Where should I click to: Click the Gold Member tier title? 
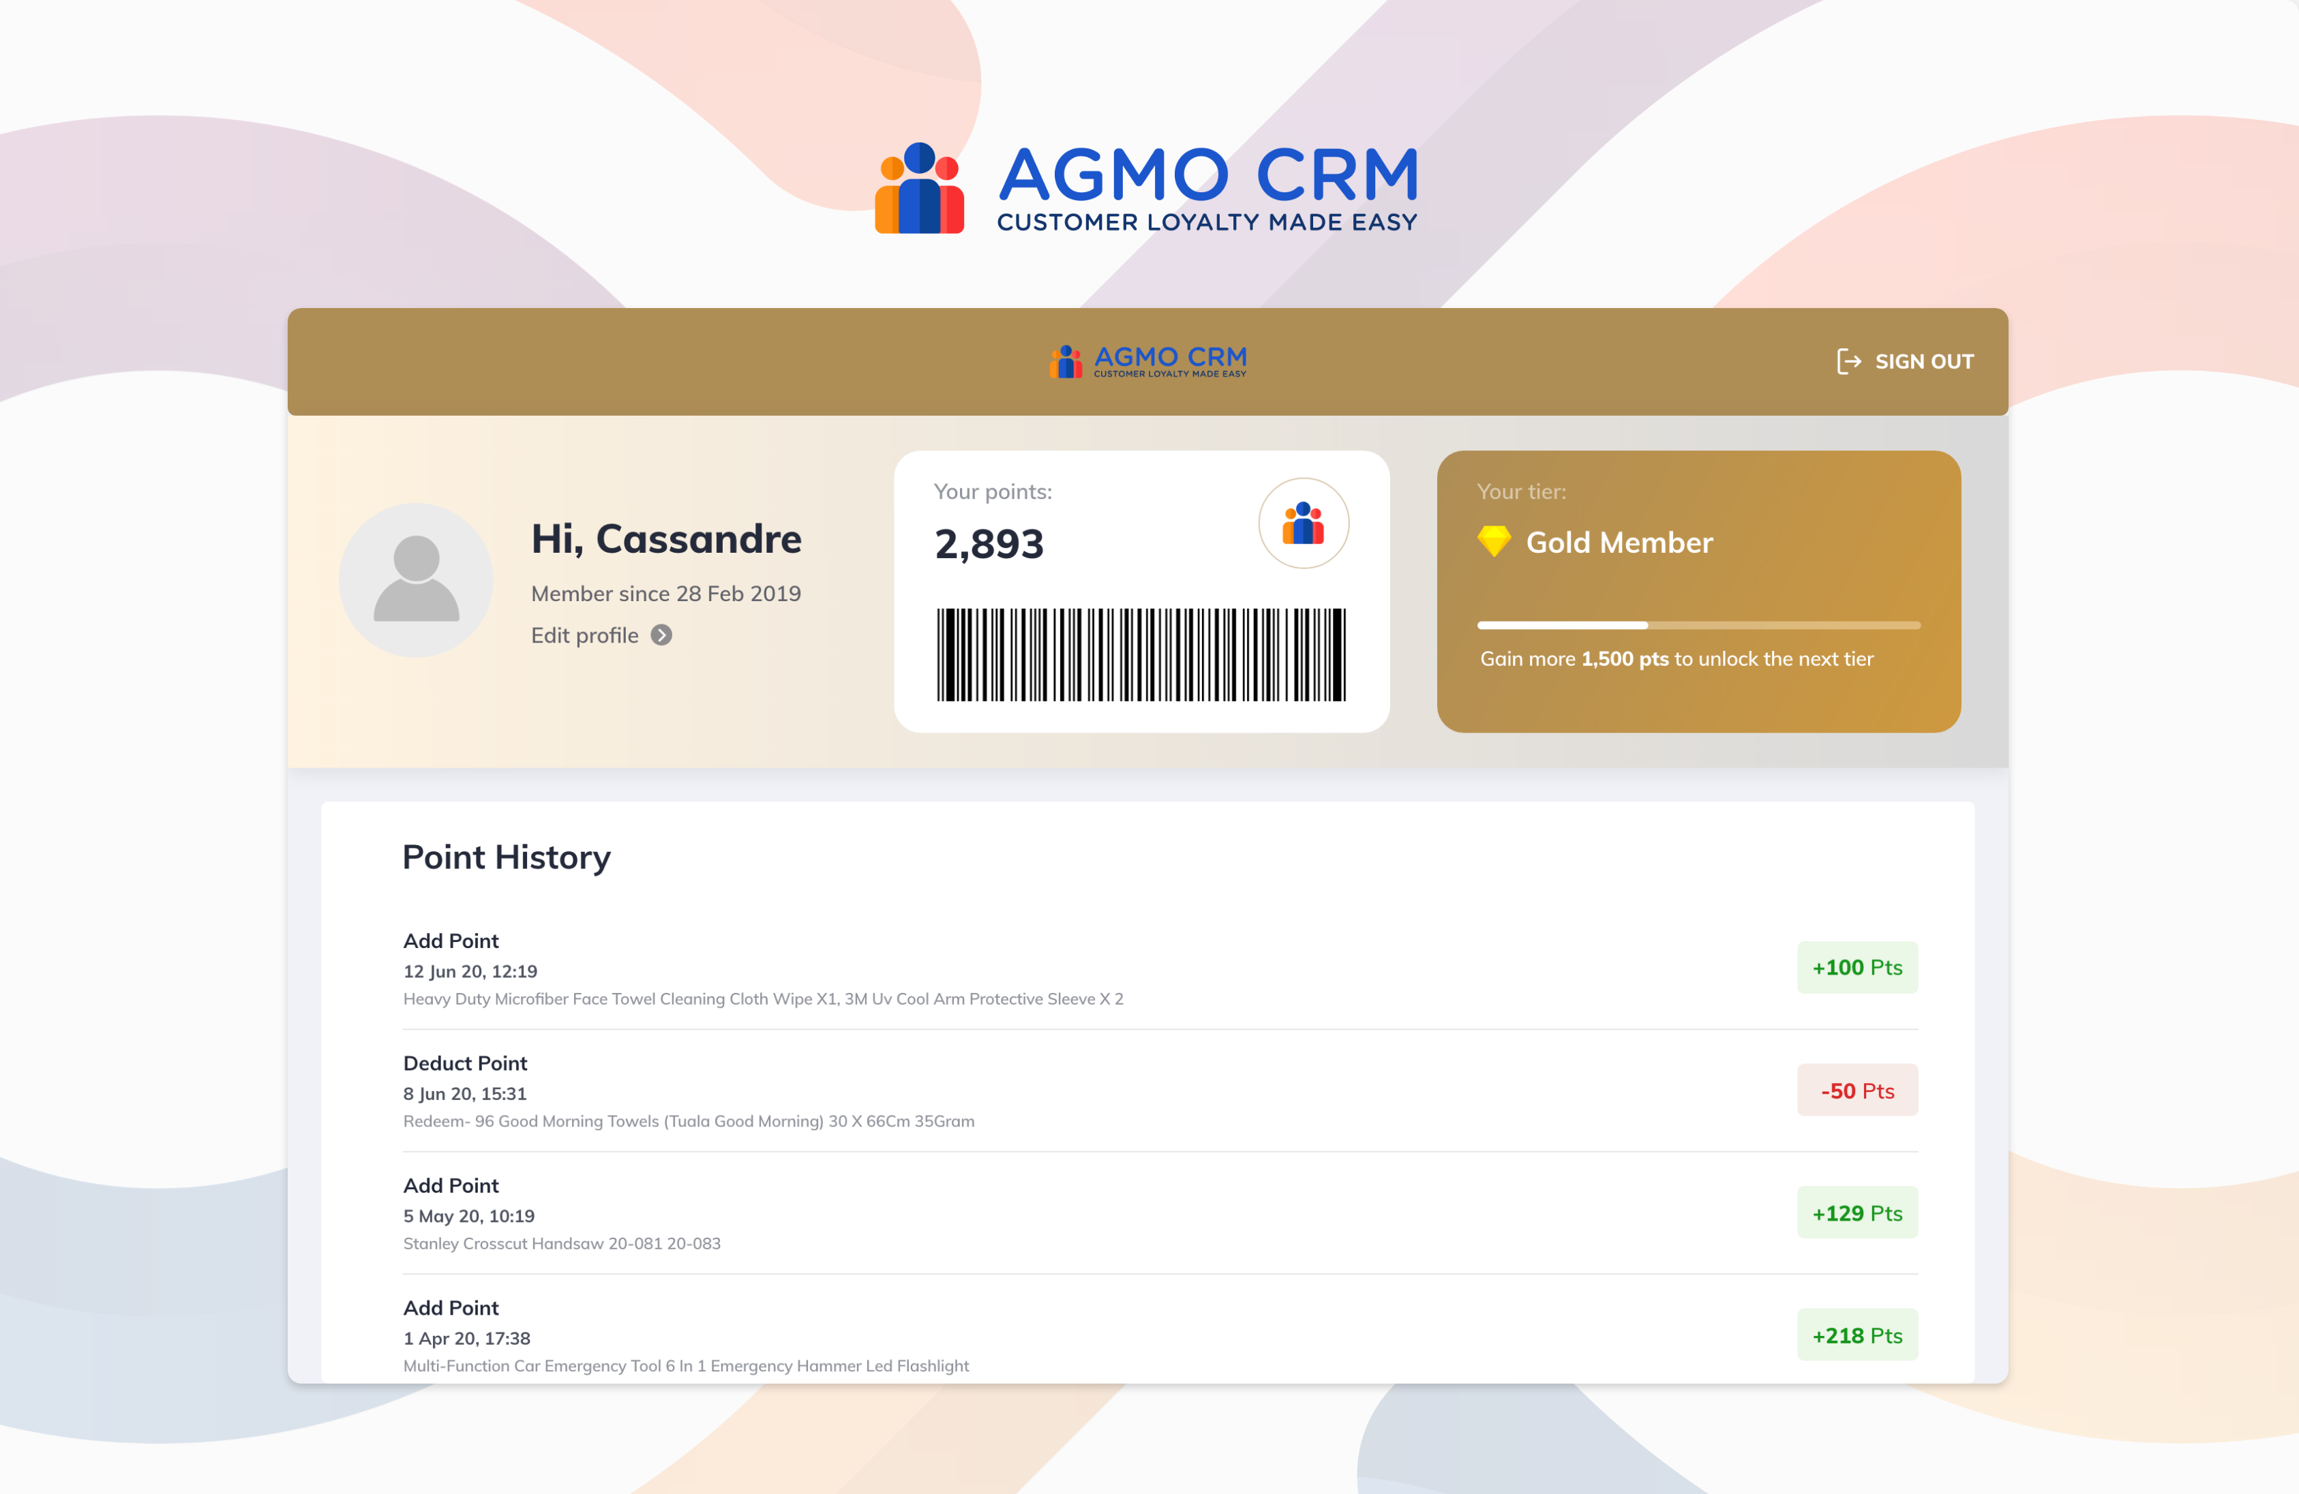coord(1619,543)
